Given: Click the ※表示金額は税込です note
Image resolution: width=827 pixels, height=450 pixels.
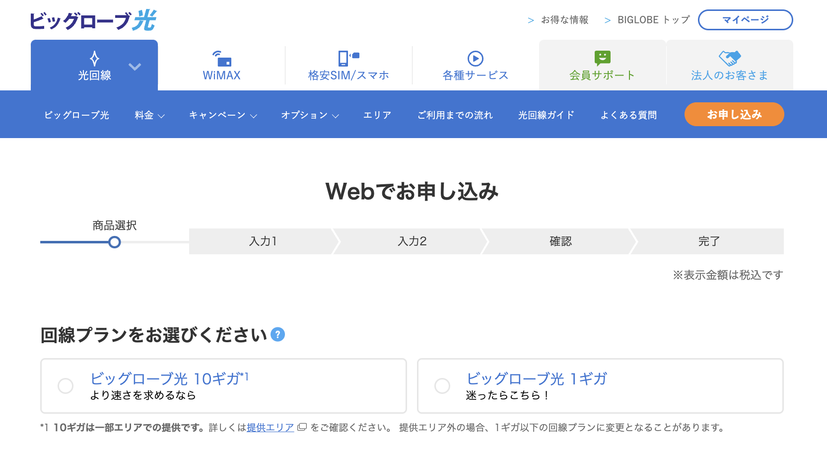Looking at the screenshot, I should [x=728, y=275].
